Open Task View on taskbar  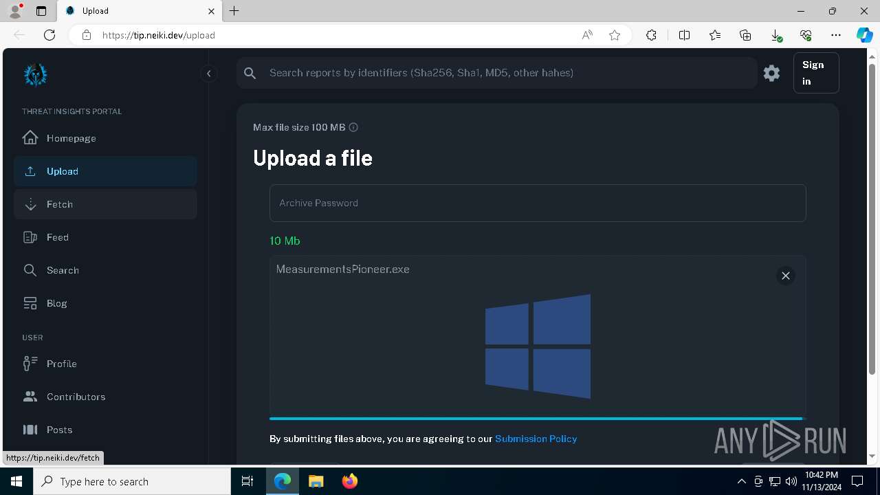(x=247, y=481)
